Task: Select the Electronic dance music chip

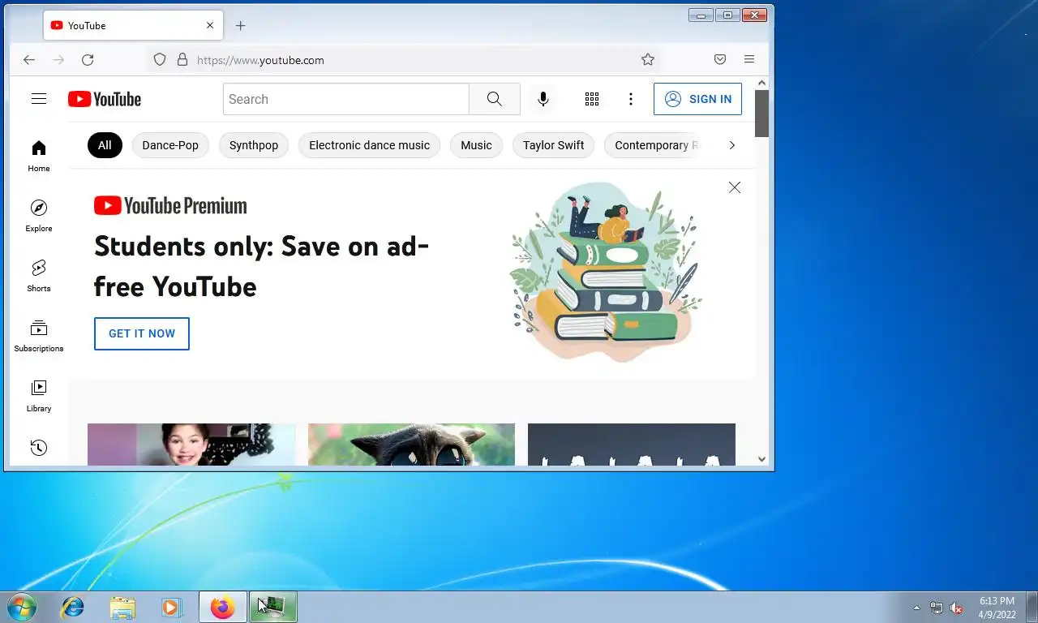Action: coord(370,145)
